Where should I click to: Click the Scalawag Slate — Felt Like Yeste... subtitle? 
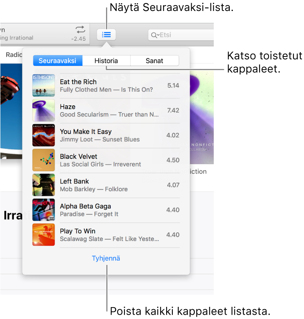(110, 239)
